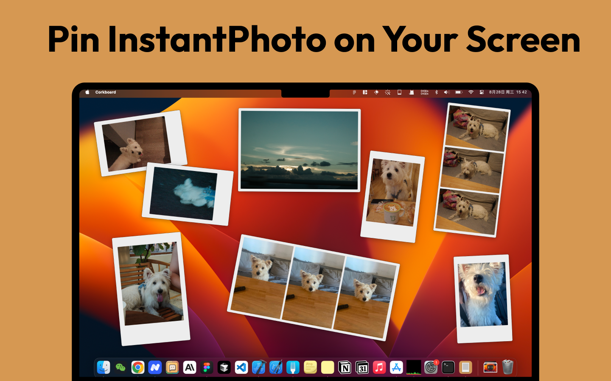
Task: Click the menu bar date and time
Action: click(508, 92)
